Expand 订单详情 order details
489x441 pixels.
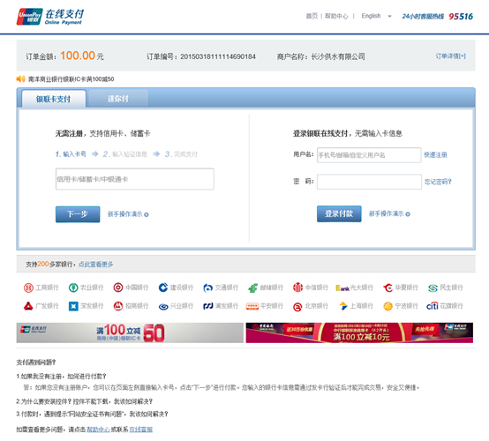point(450,56)
